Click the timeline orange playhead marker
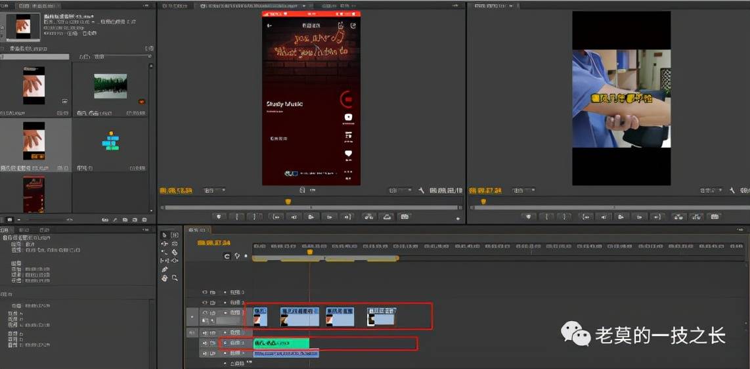The image size is (750, 369). pyautogui.click(x=309, y=251)
